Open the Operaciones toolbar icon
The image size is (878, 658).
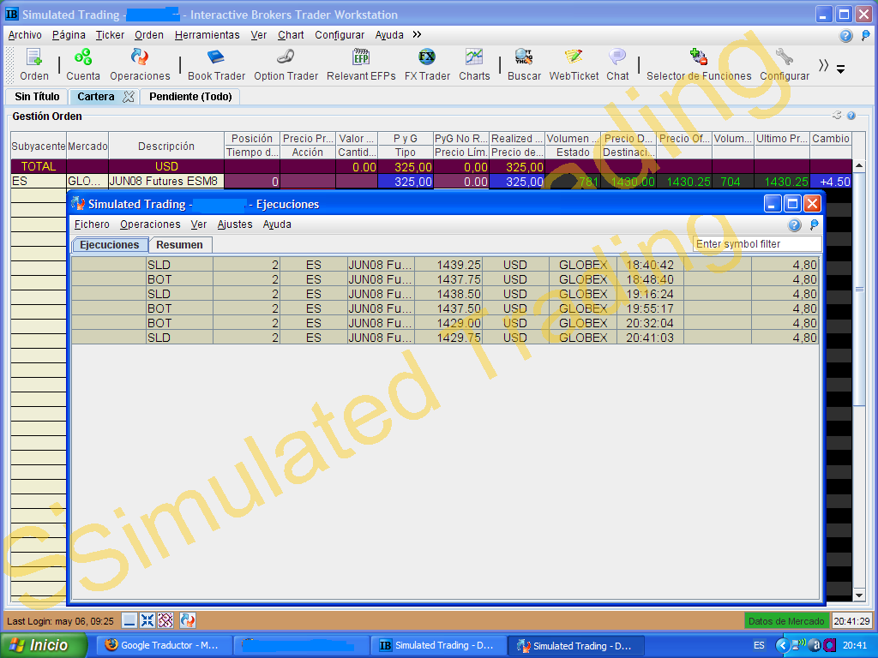click(140, 65)
